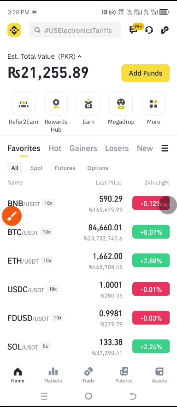The image size is (177, 407).
Task: Focus the #USElectronicsTariffs search field
Action: tap(75, 31)
